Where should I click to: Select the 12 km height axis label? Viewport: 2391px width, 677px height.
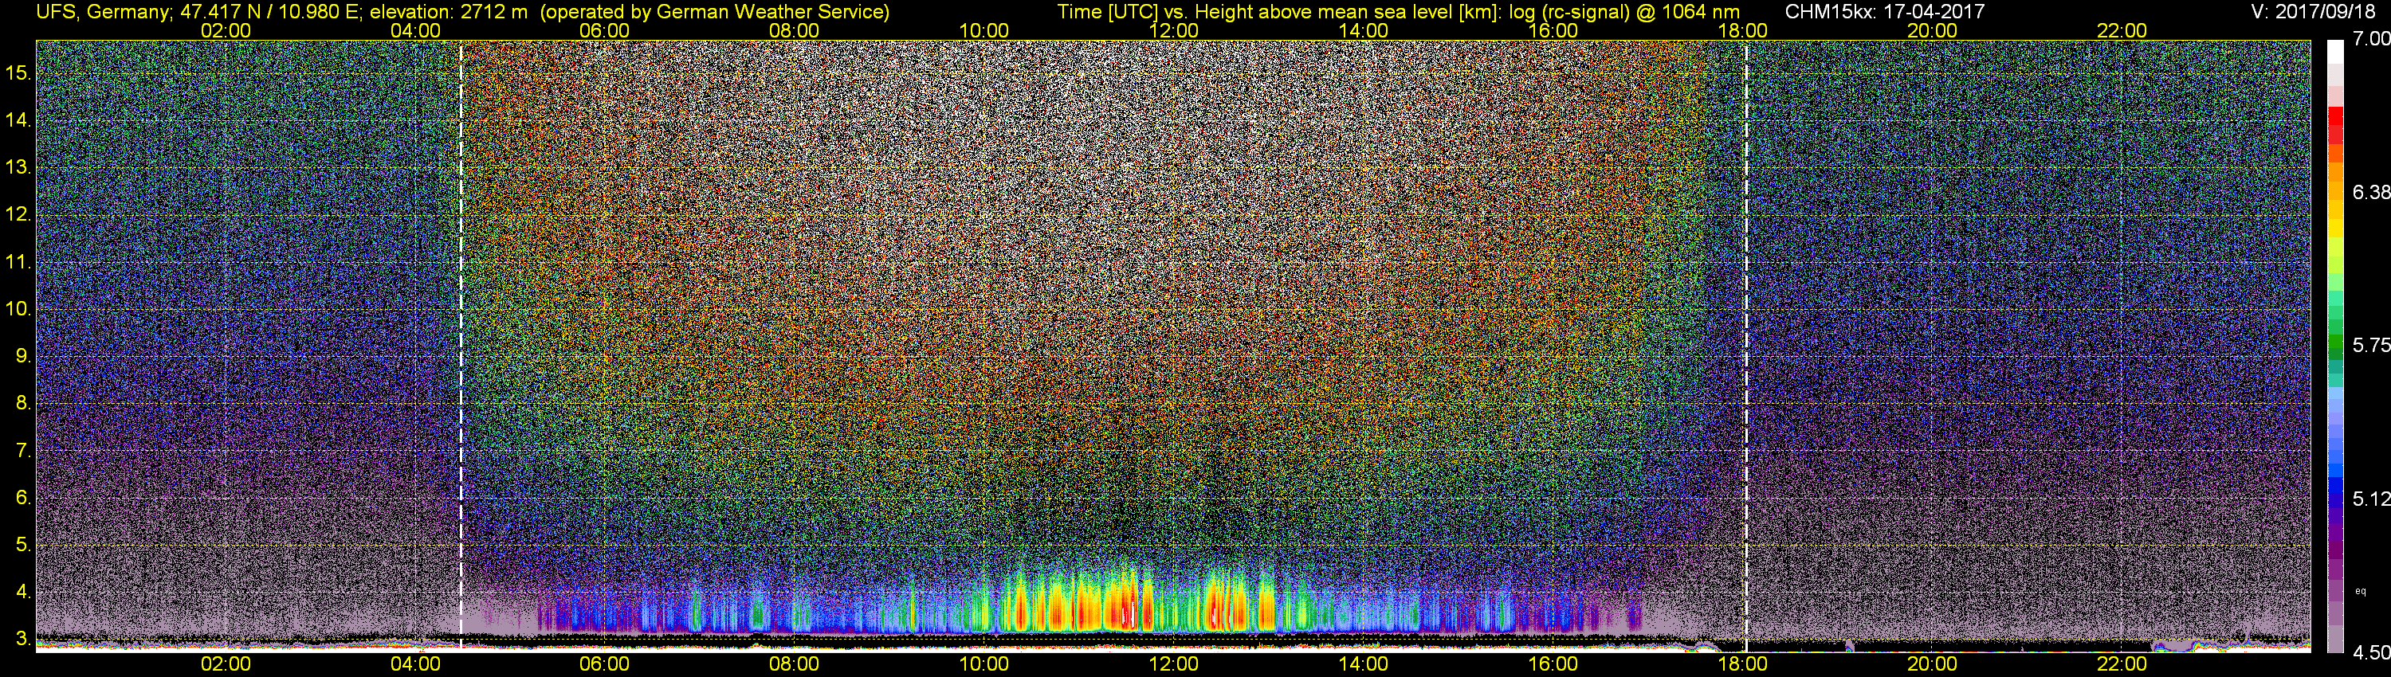18,215
